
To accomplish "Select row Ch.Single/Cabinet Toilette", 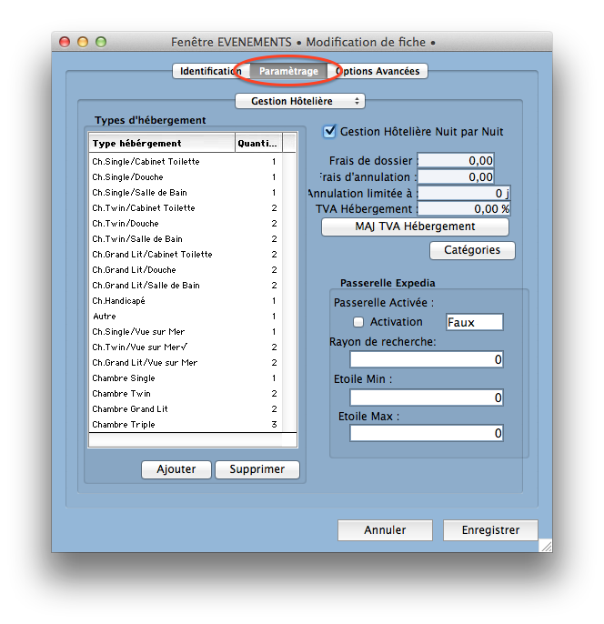I will (x=186, y=162).
